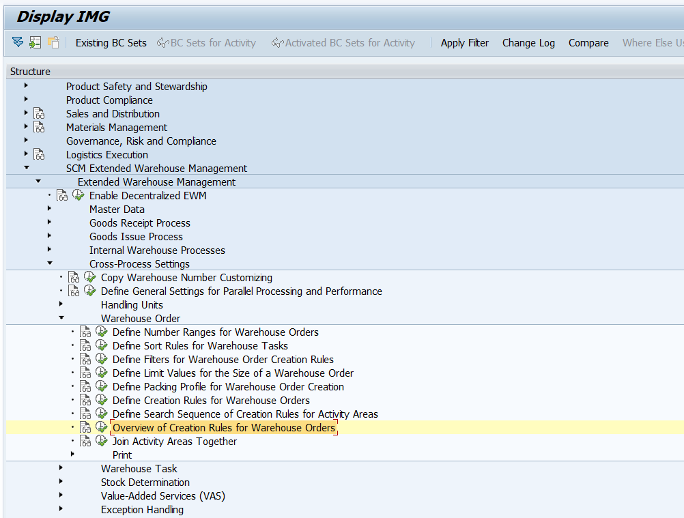This screenshot has width=684, height=518.
Task: Execute Define Creation Rules for Warehouse Orders activity
Action: (x=102, y=400)
